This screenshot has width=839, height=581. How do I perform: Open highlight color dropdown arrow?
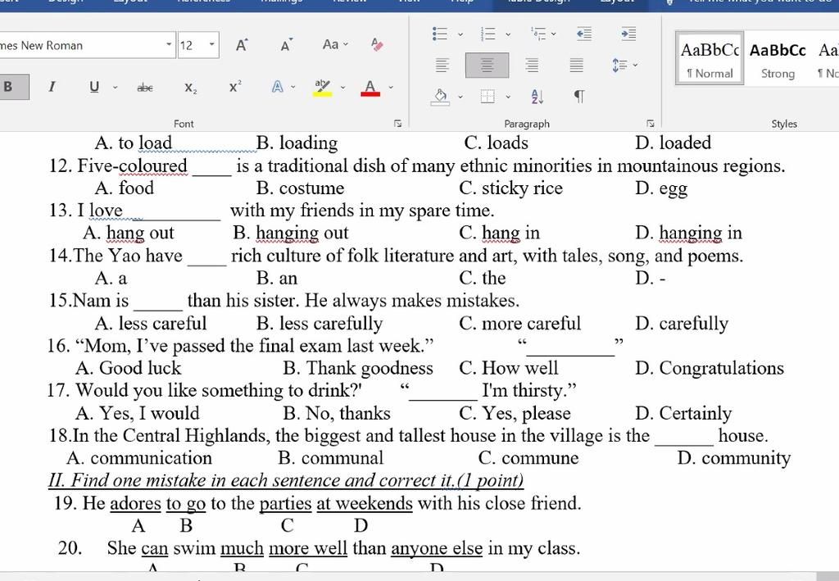(343, 87)
